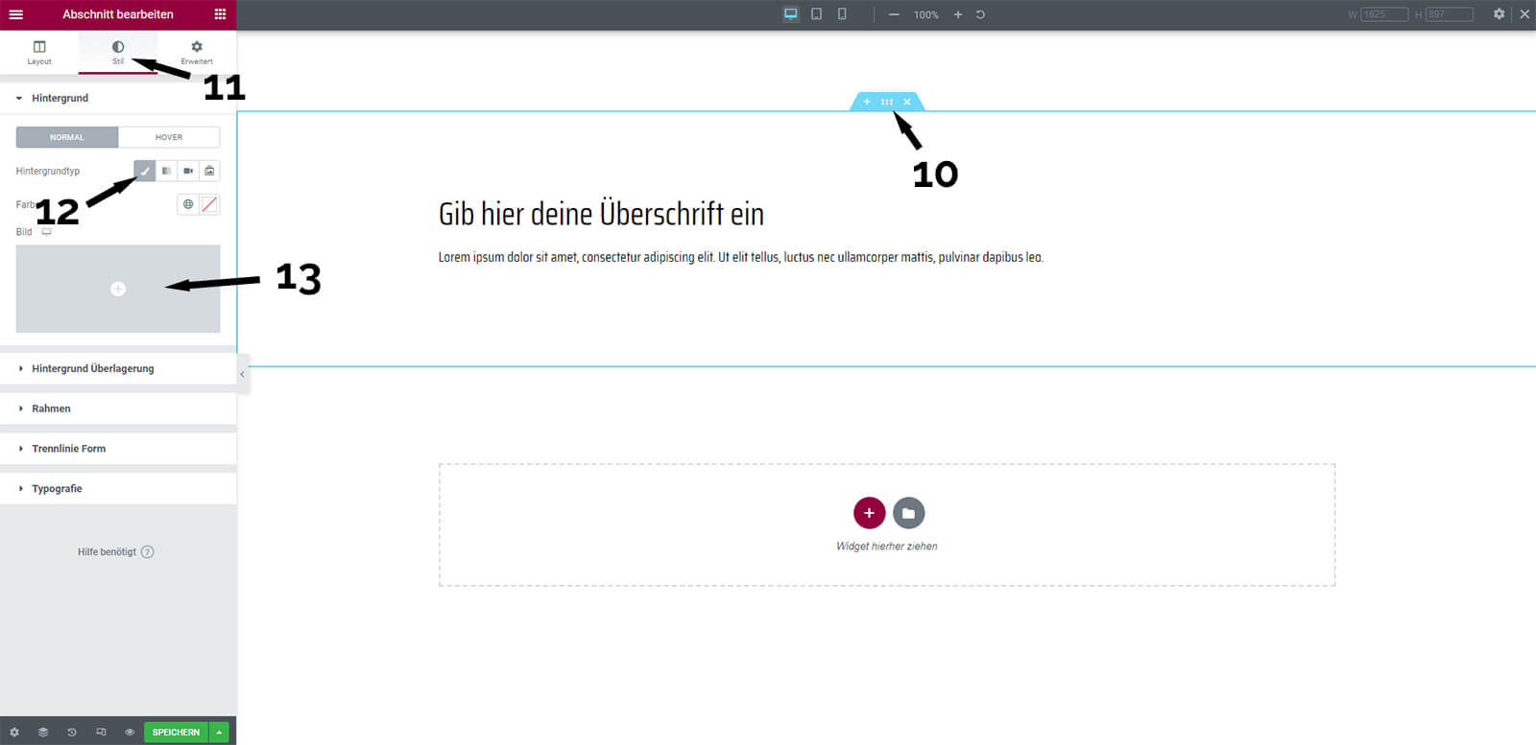Open save options arrow beside Speichern
The width and height of the screenshot is (1536, 745).
(220, 732)
